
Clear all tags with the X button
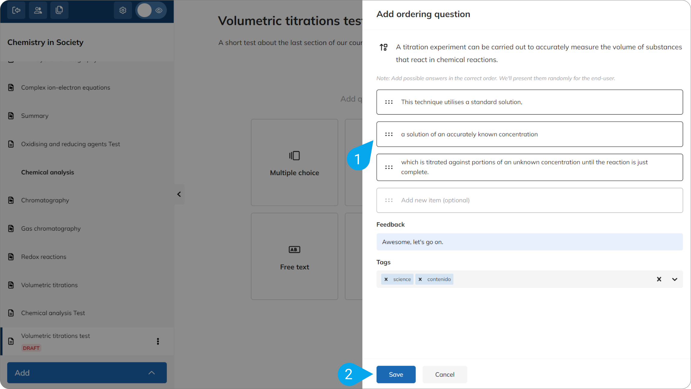click(x=659, y=279)
